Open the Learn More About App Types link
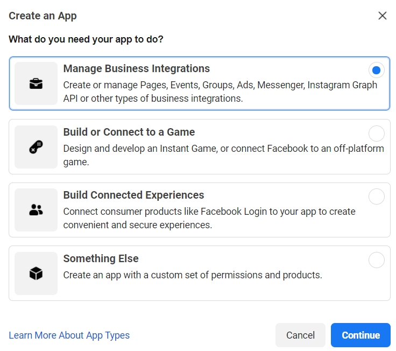Screen dimensions: 396x351 coord(69,335)
